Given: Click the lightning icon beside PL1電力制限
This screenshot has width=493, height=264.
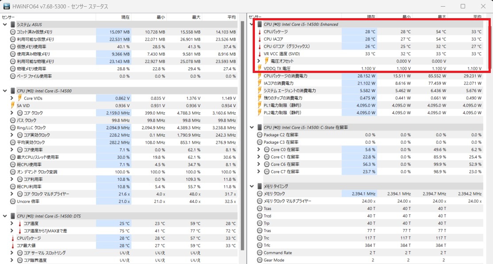Looking at the screenshot, I should 259,105.
